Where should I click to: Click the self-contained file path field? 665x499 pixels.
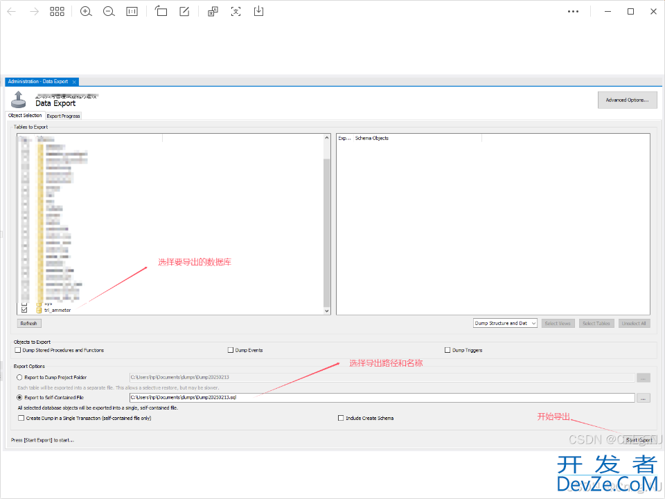tap(382, 398)
